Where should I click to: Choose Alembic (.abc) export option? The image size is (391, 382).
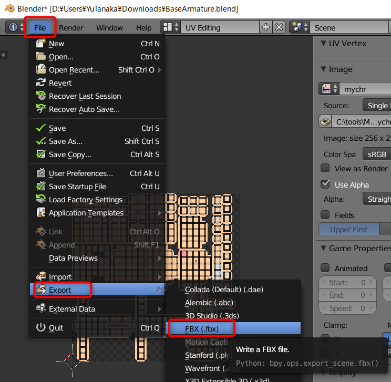pos(233,303)
